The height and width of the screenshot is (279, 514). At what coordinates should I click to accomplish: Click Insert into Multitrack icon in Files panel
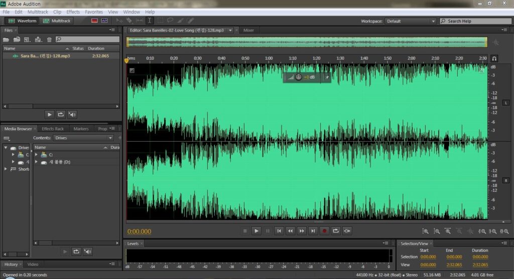click(x=38, y=40)
